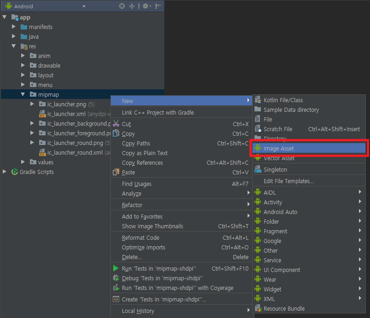The image size is (370, 318).
Task: Choose Reformat Code
Action: click(181, 237)
